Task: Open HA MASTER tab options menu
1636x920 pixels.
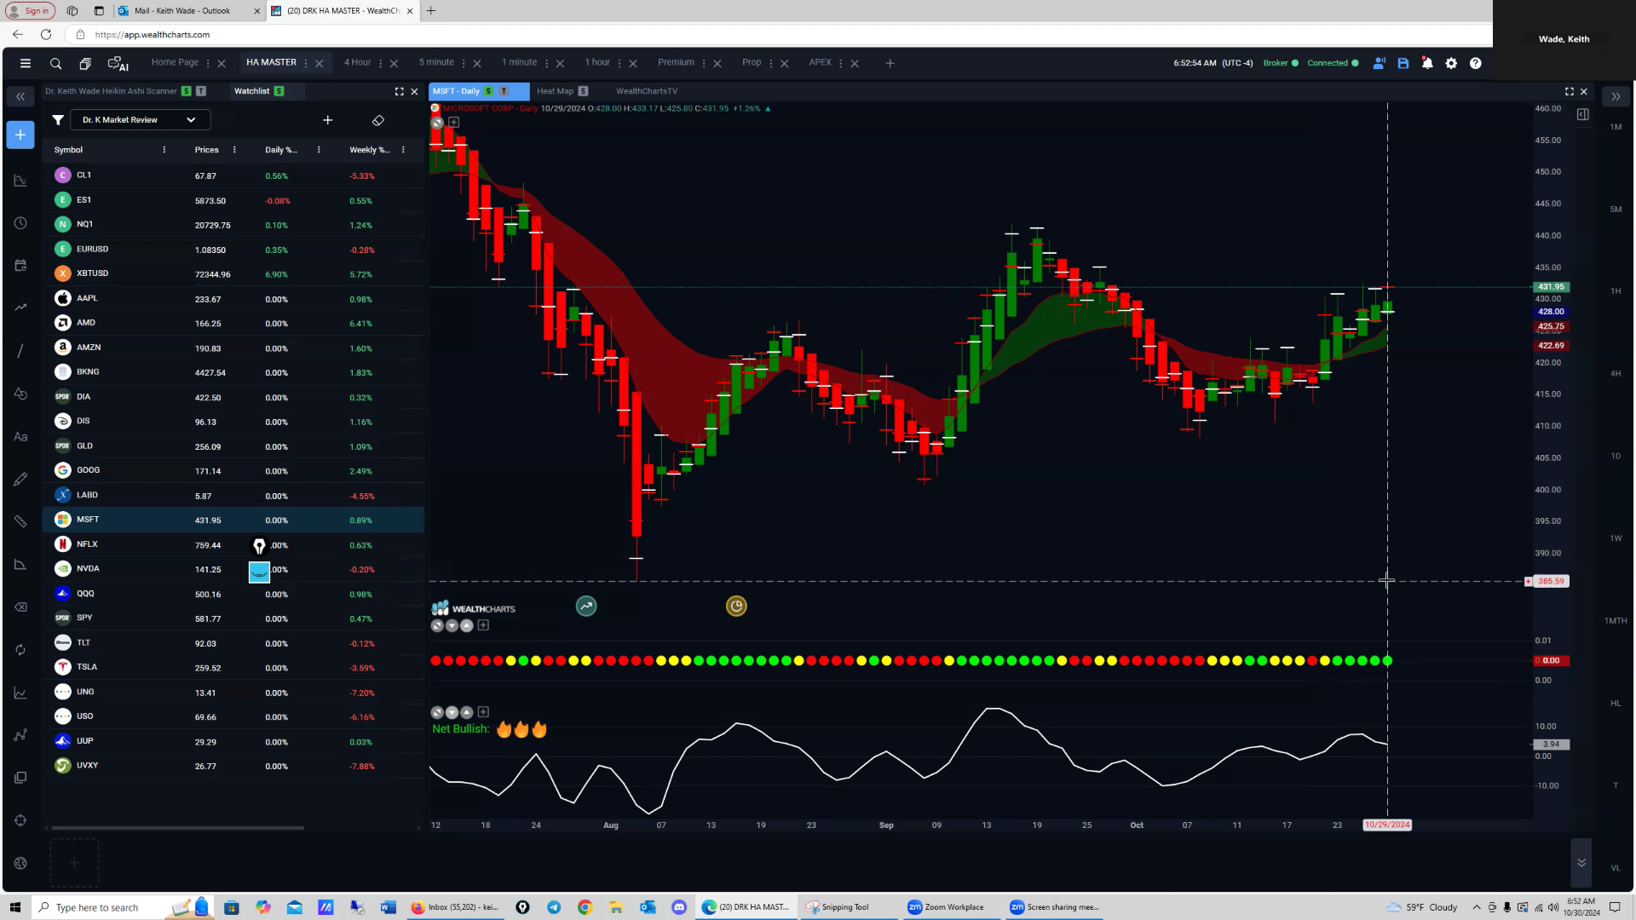Action: [305, 63]
